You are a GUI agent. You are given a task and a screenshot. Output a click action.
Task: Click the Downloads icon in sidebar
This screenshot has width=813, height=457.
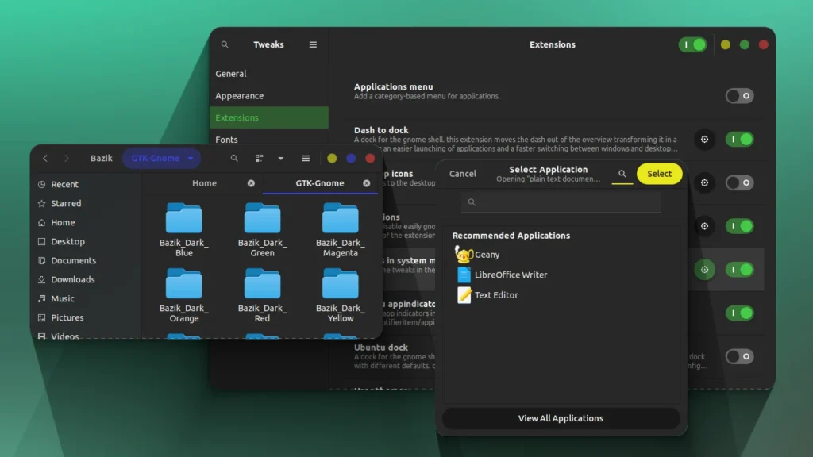[x=41, y=280]
